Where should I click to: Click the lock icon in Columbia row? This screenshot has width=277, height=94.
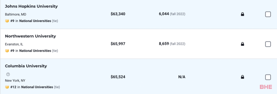[242, 77]
